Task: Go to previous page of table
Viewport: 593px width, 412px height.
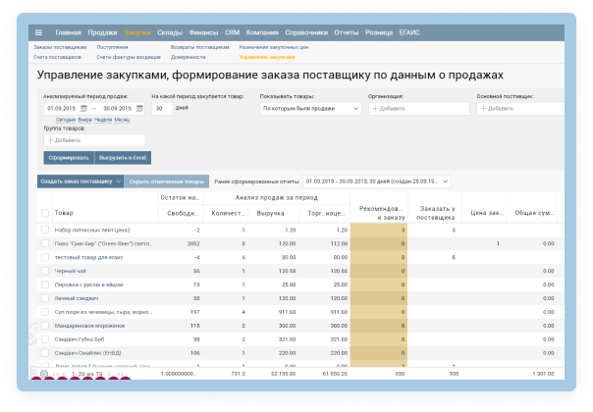Action: pos(63,374)
